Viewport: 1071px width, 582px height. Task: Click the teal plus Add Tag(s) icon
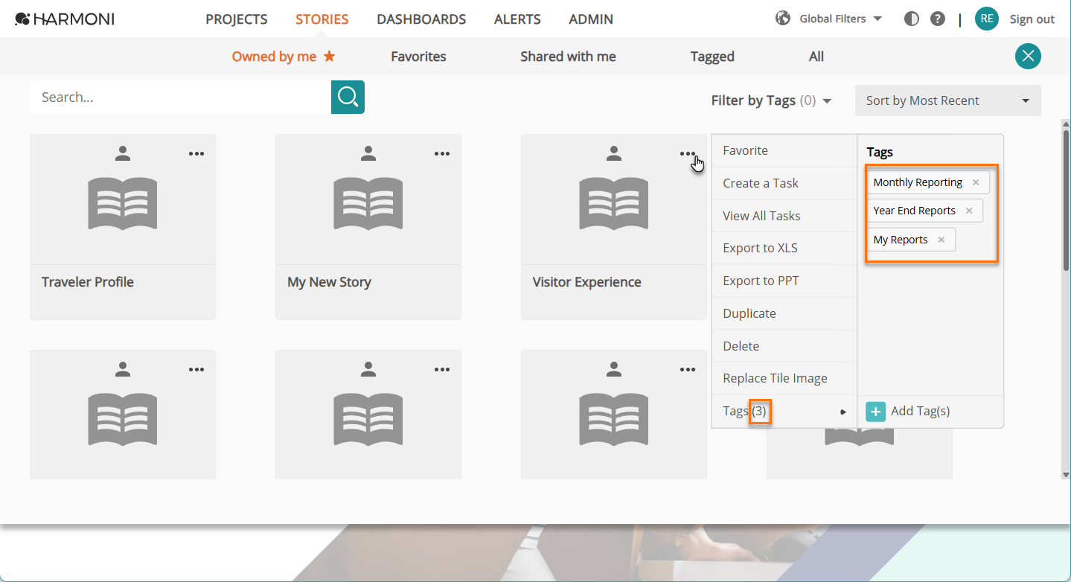click(876, 411)
